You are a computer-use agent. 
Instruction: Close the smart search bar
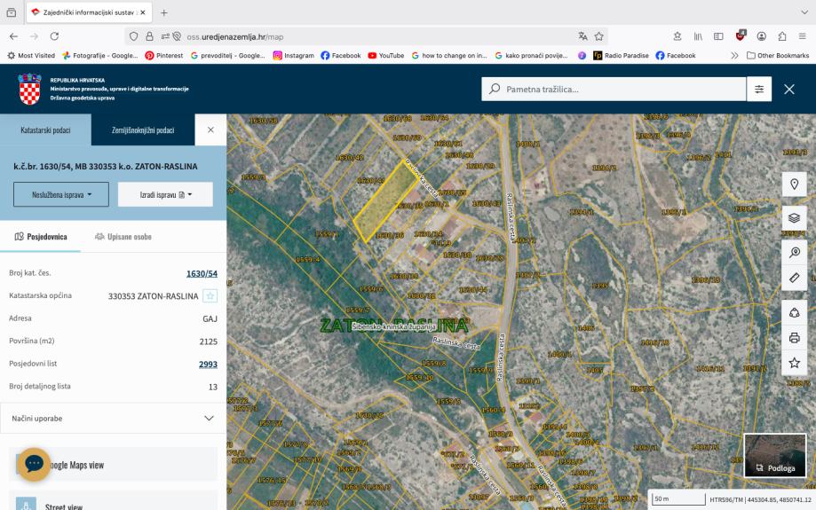(x=789, y=89)
